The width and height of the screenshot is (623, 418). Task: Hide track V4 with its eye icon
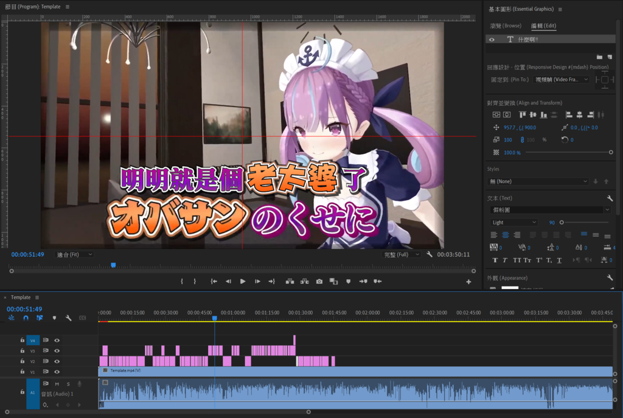pos(57,341)
